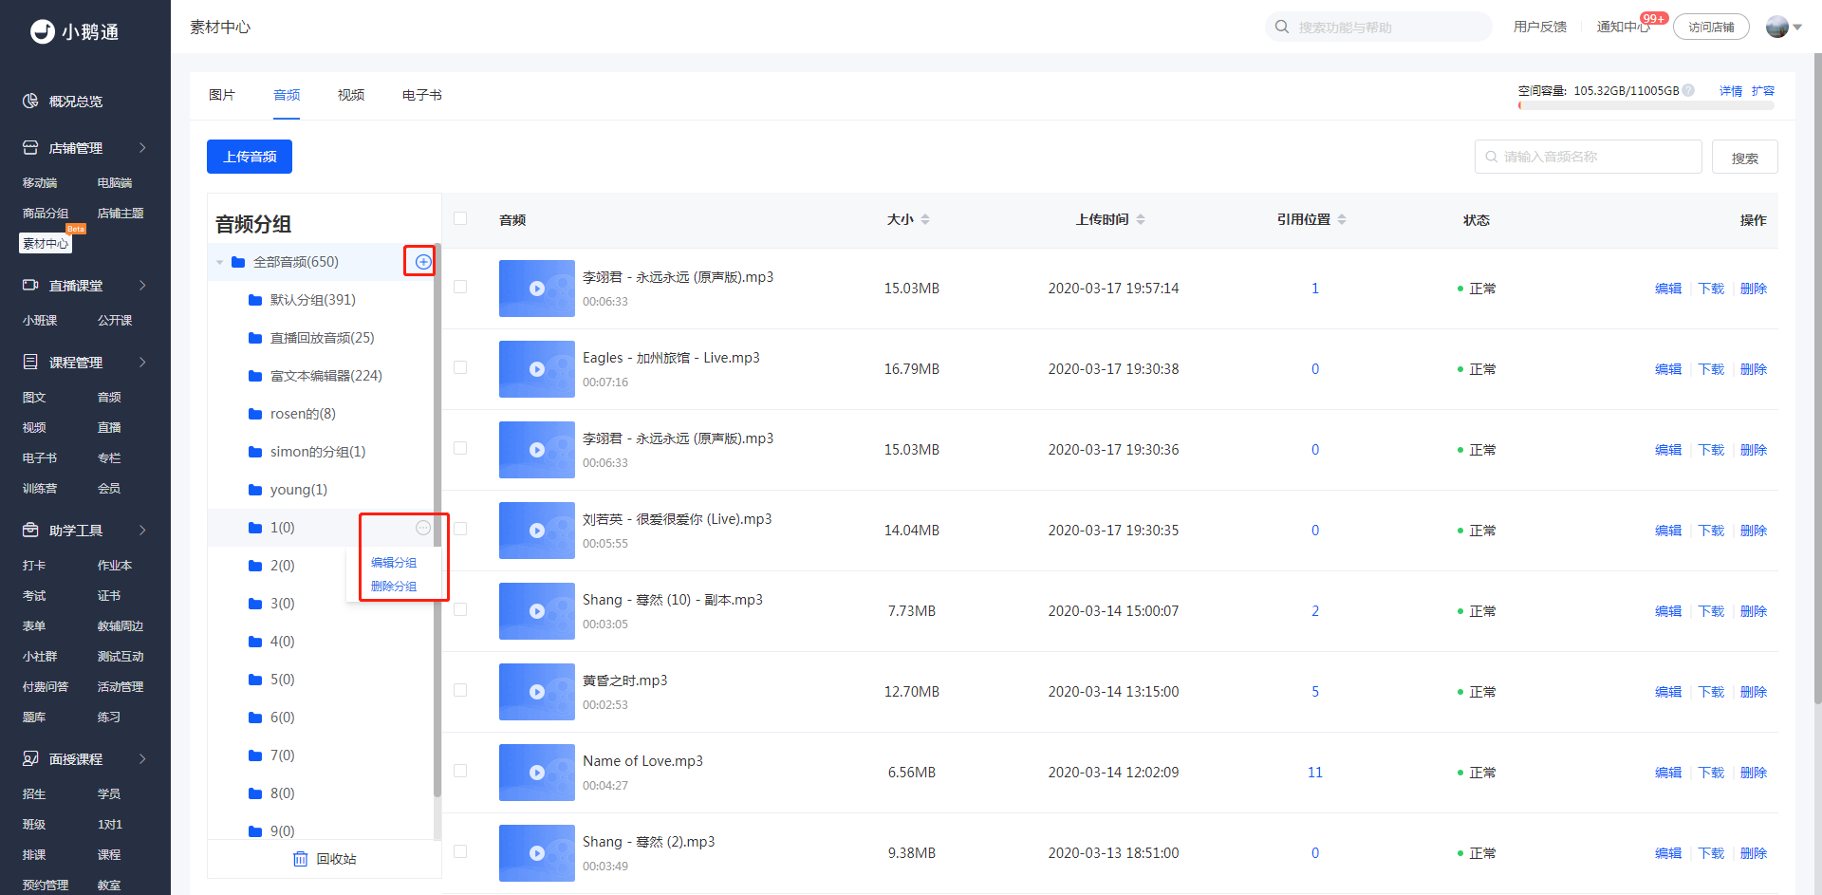Image resolution: width=1822 pixels, height=895 pixels.
Task: Click the 概况总览 overview icon
Action: (x=31, y=101)
